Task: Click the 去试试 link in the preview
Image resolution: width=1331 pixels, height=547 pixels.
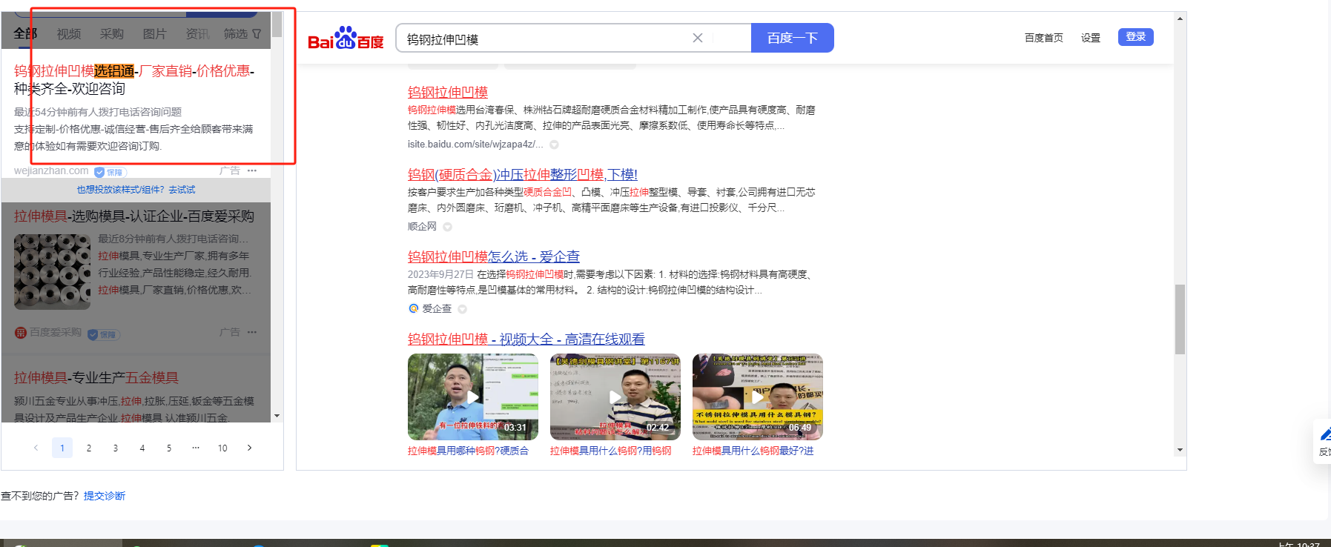Action: point(182,190)
